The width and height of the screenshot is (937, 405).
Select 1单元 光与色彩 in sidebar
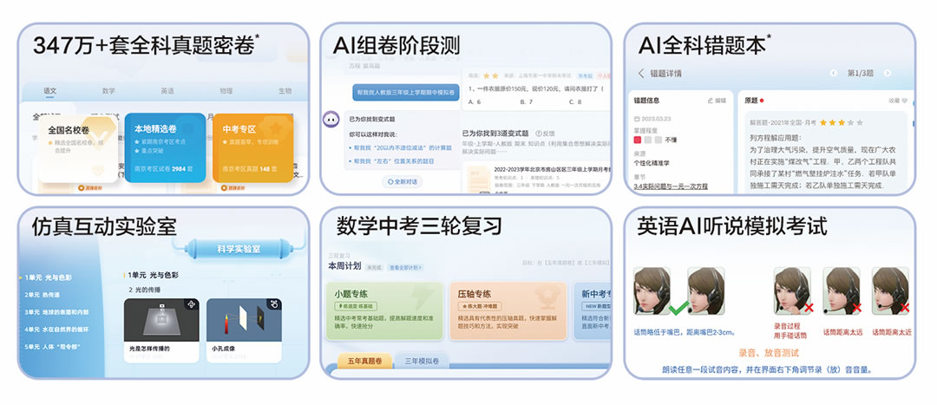tap(48, 278)
